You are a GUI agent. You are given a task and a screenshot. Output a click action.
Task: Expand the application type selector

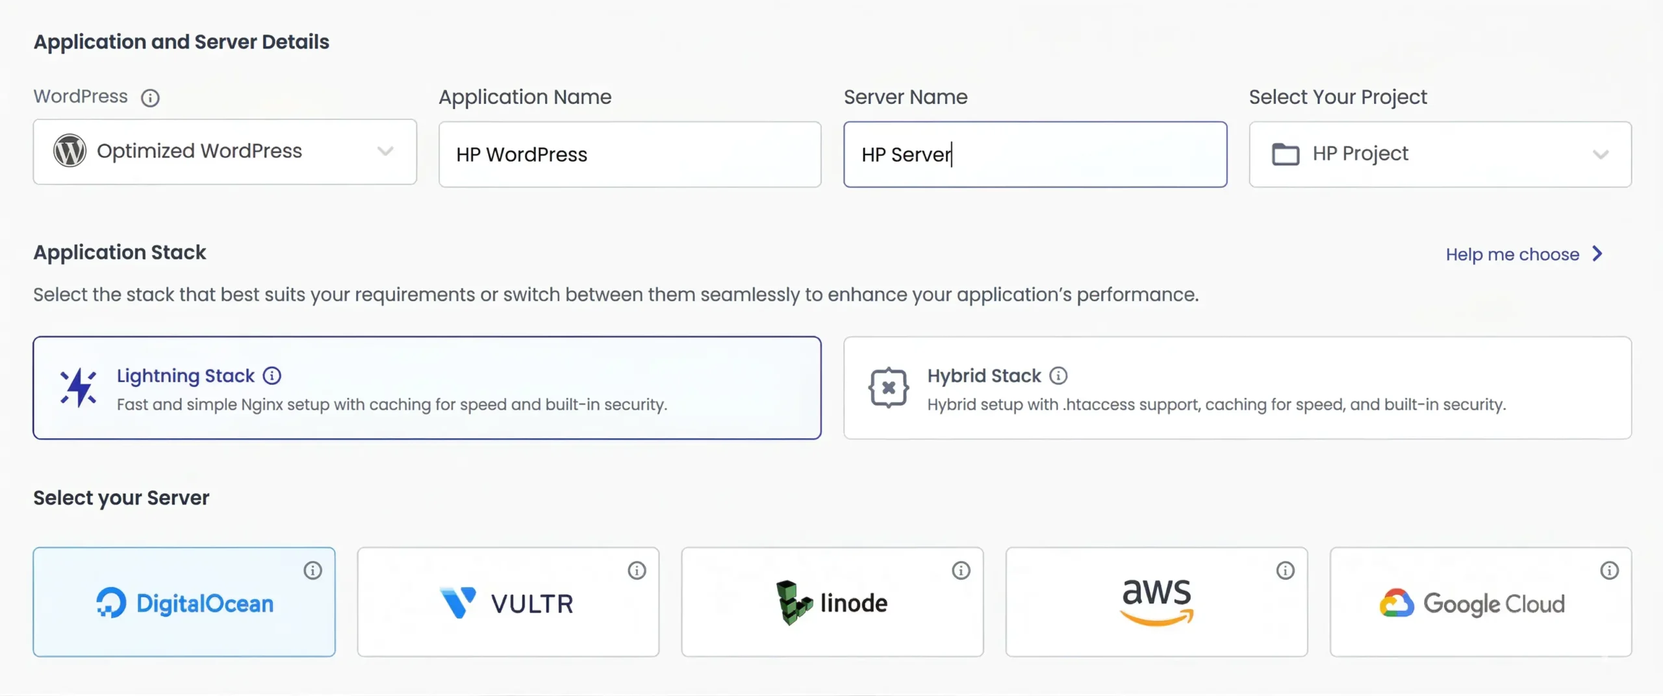[x=224, y=151]
